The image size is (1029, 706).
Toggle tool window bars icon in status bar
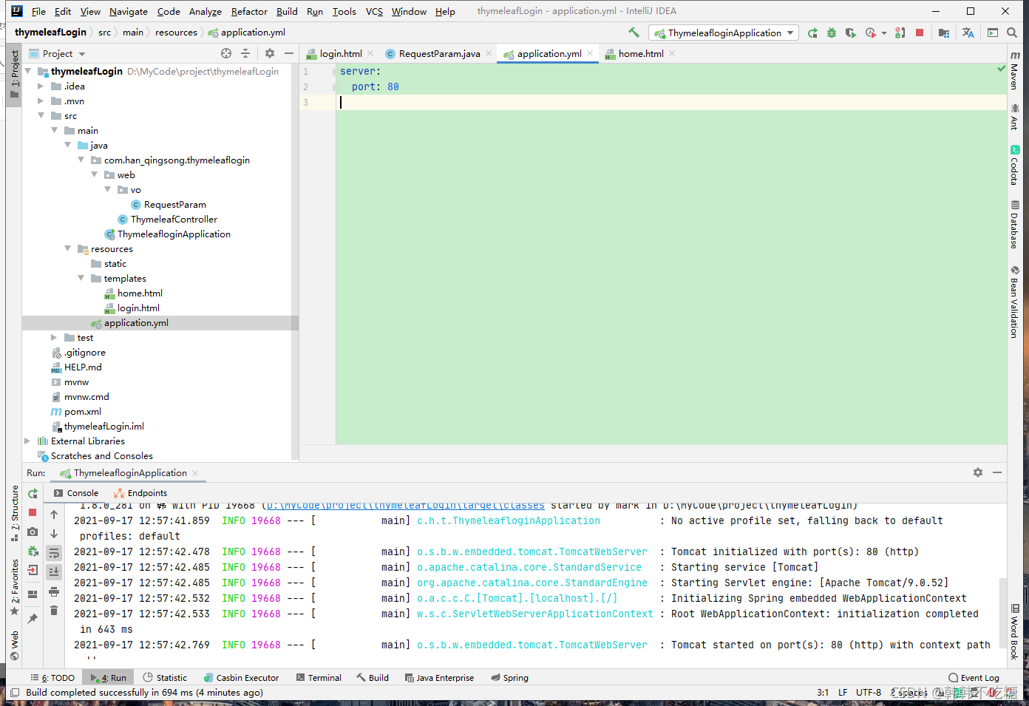15,693
